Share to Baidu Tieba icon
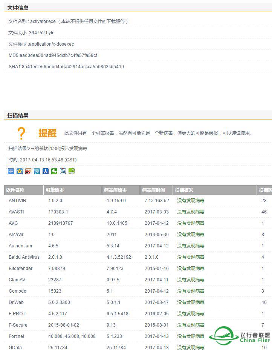Image resolution: width=272 pixels, height=353 pixels. click(x=63, y=171)
